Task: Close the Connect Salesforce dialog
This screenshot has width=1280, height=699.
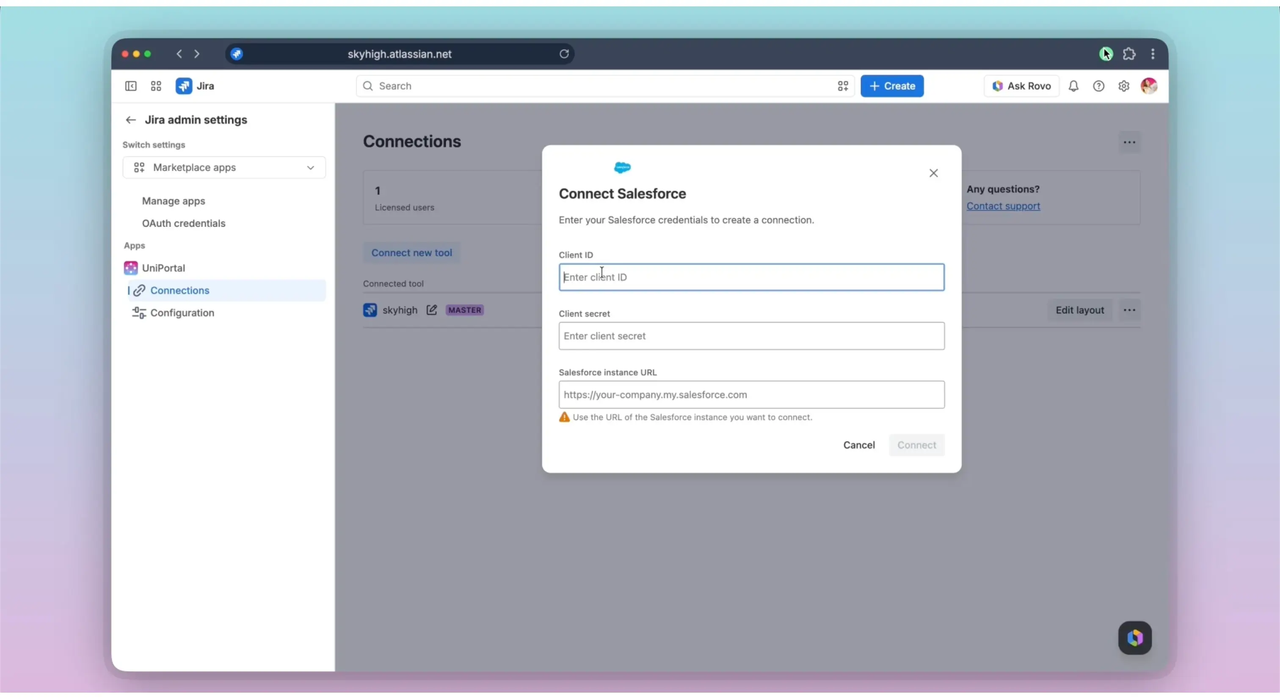Action: pos(934,173)
